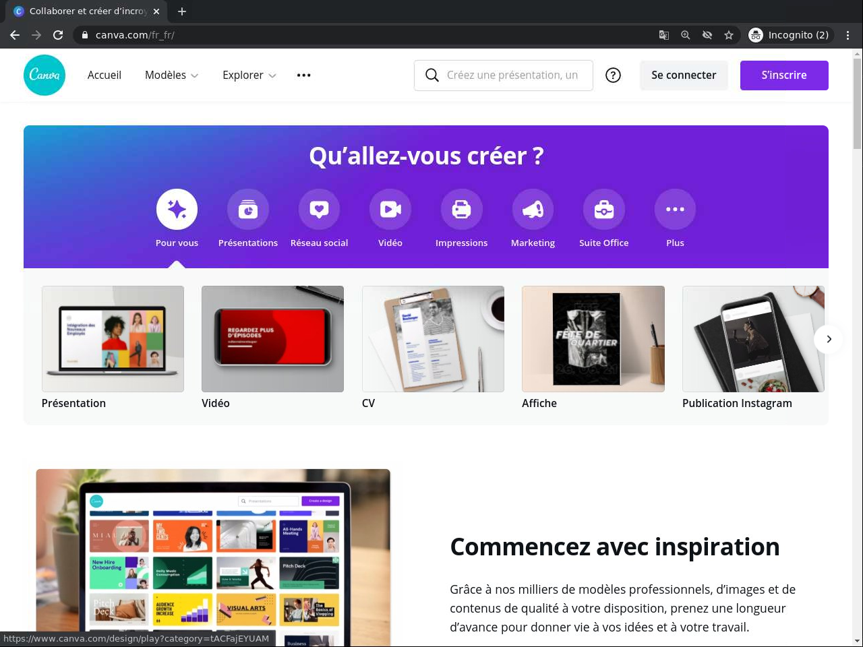Open the CV design thumbnail

coord(433,339)
